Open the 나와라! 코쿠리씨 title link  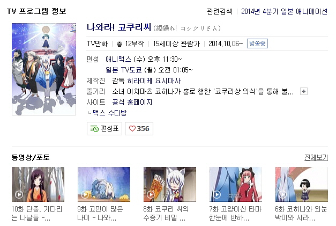pyautogui.click(x=119, y=28)
